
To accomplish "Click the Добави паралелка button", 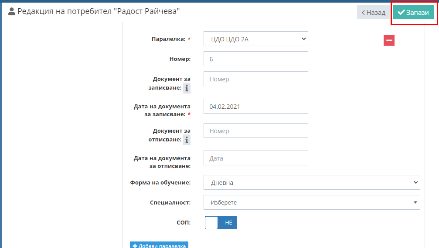I will (x=159, y=245).
